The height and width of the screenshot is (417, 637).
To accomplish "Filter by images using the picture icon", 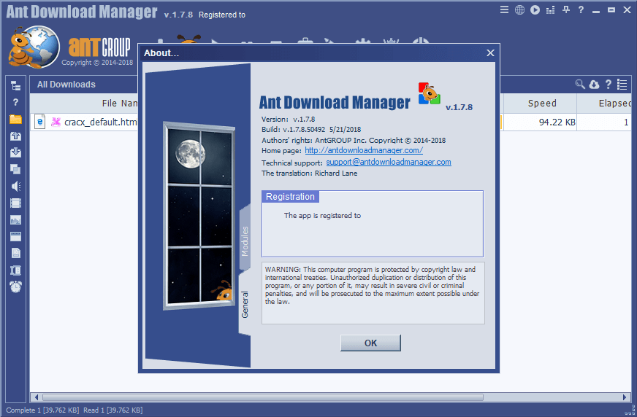I will tap(15, 219).
